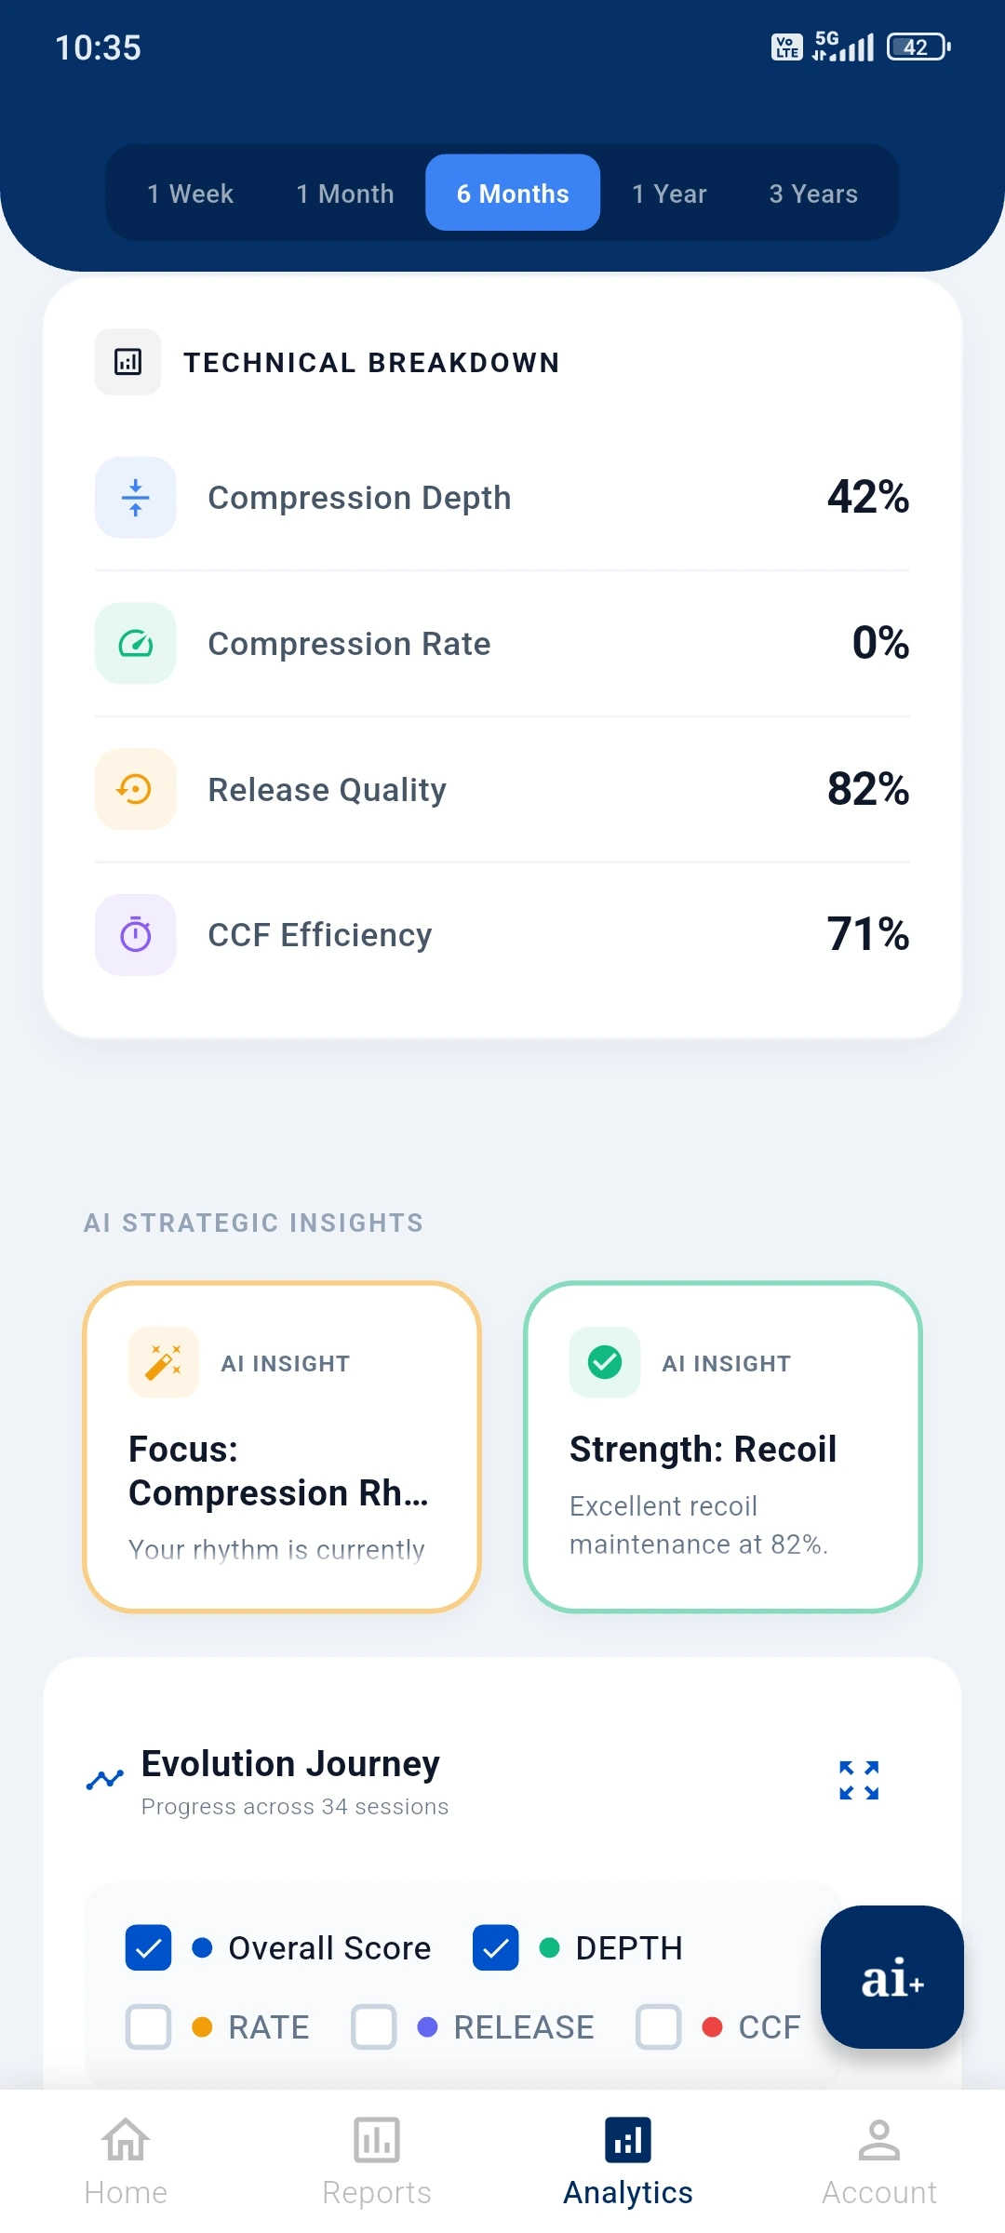Image resolution: width=1005 pixels, height=2233 pixels.
Task: Click the magic wand AI Insight icon
Action: (x=164, y=1361)
